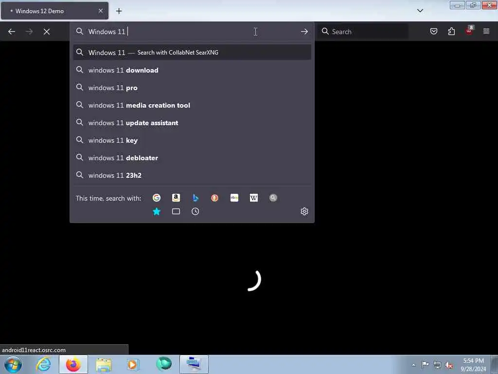The height and width of the screenshot is (374, 498).
Task: Switch to Firefox in the taskbar
Action: pos(73,364)
